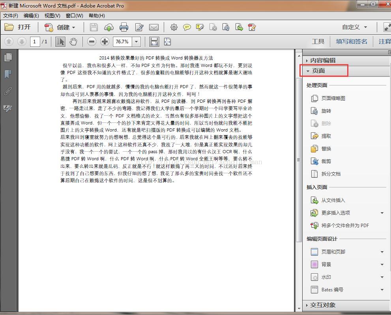Go to next page arrow
The image size is (391, 315).
tap(22, 42)
